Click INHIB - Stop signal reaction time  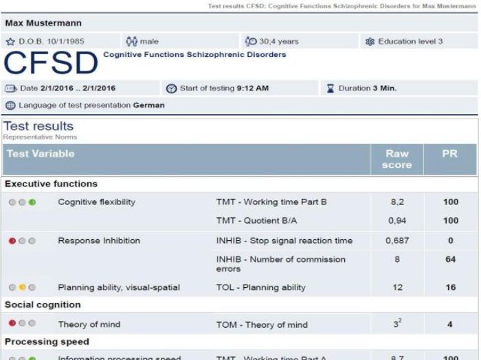(284, 241)
